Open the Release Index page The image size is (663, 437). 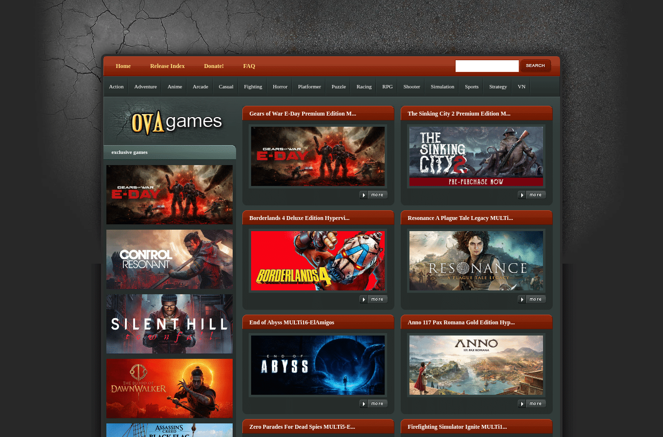pyautogui.click(x=167, y=66)
